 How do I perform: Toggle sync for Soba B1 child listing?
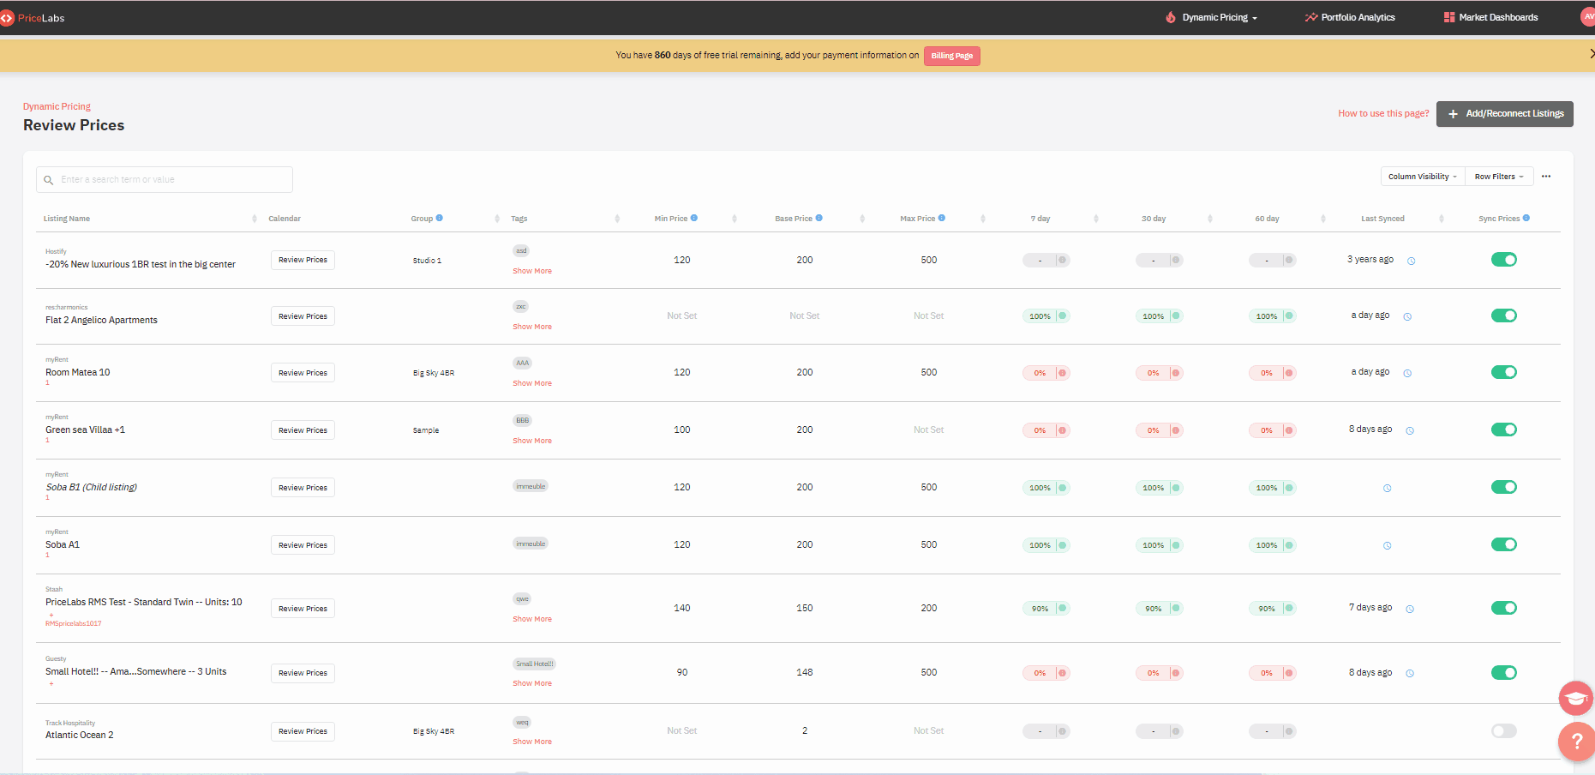pyautogui.click(x=1504, y=487)
